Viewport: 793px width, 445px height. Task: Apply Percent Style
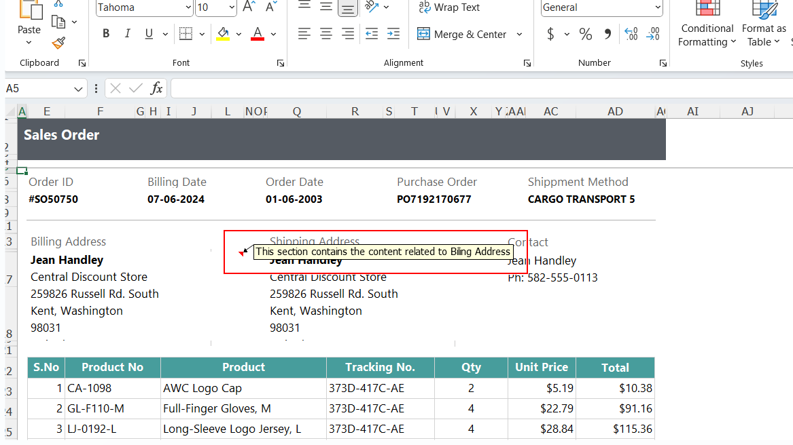(x=586, y=34)
